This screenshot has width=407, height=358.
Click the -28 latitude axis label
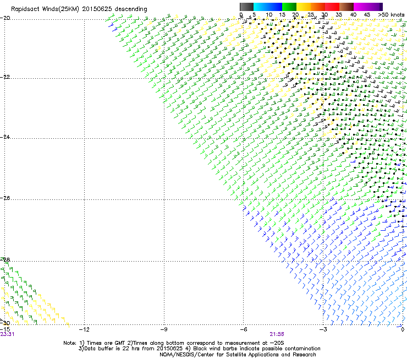coord(5,260)
